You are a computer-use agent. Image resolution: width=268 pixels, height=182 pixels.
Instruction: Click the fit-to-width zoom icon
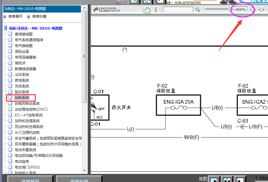click(x=262, y=10)
